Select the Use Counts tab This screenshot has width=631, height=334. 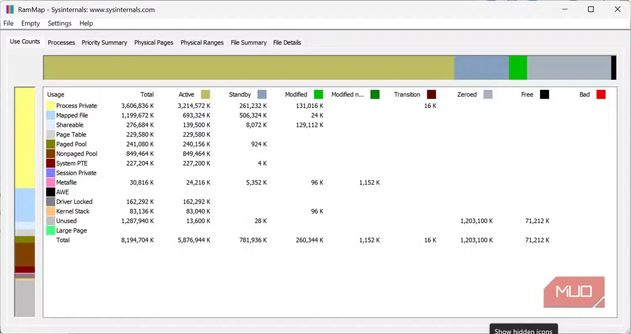[x=25, y=42]
